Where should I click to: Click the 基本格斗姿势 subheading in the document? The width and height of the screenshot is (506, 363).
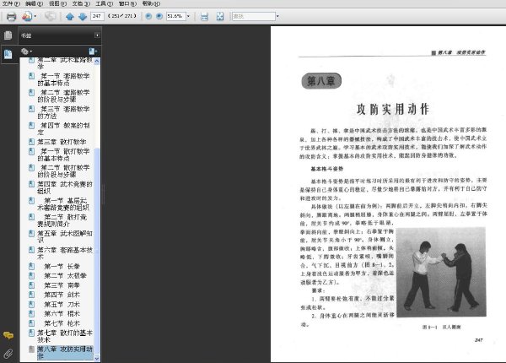point(327,169)
